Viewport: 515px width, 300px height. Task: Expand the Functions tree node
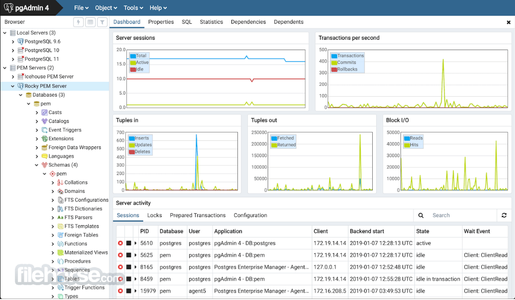point(53,244)
